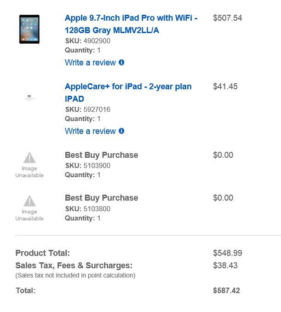Screen dimensions: 281x312
Task: Write a review for the iPad Pro
Action: click(90, 63)
